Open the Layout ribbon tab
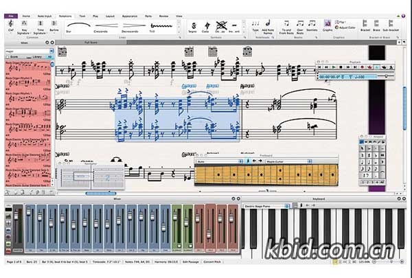 111,14
